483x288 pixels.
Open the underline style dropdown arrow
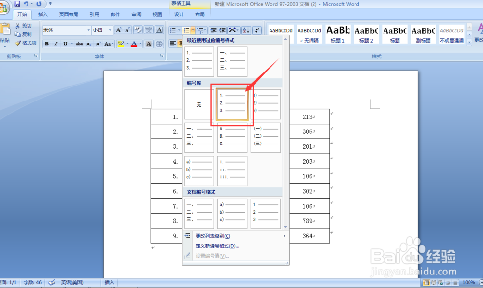(x=72, y=44)
